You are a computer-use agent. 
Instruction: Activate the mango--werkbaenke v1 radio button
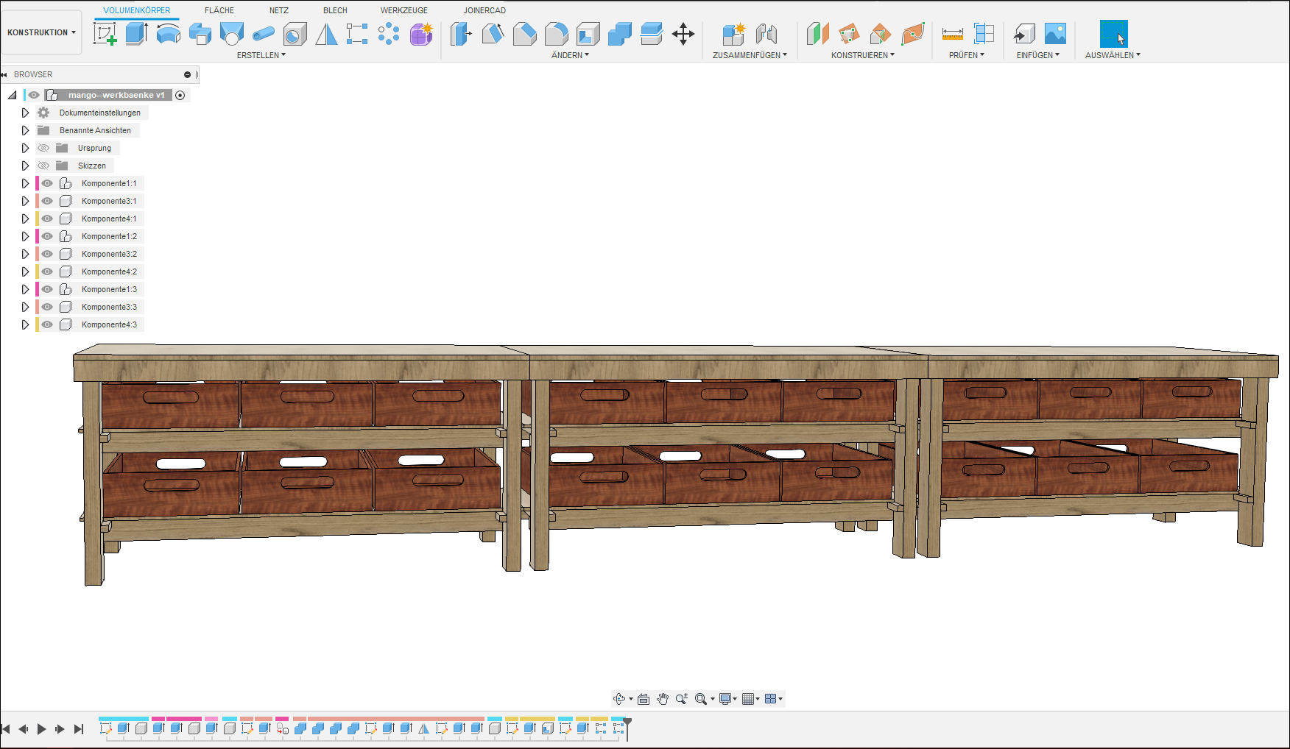(180, 95)
